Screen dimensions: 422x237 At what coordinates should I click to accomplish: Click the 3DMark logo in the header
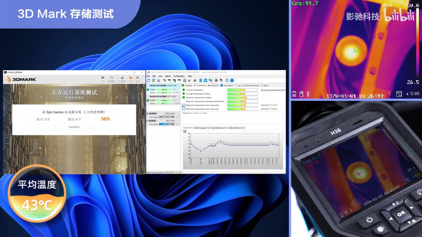[21, 79]
